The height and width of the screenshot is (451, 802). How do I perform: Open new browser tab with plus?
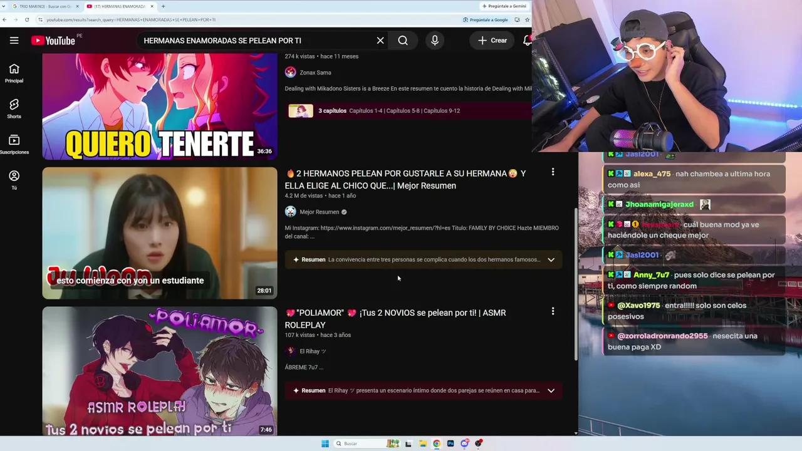(x=163, y=6)
